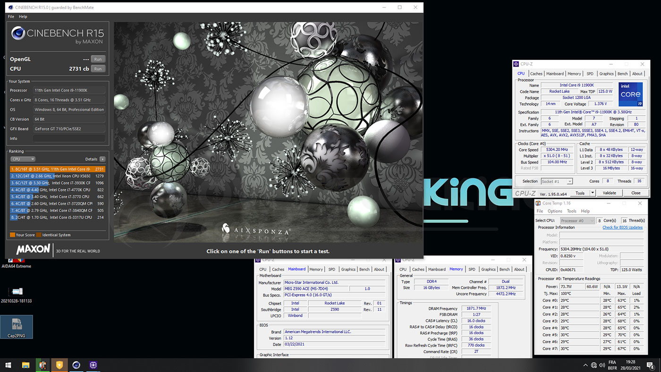Image resolution: width=661 pixels, height=372 pixels.
Task: Follow the Check for BIOS Updates link
Action: click(622, 228)
